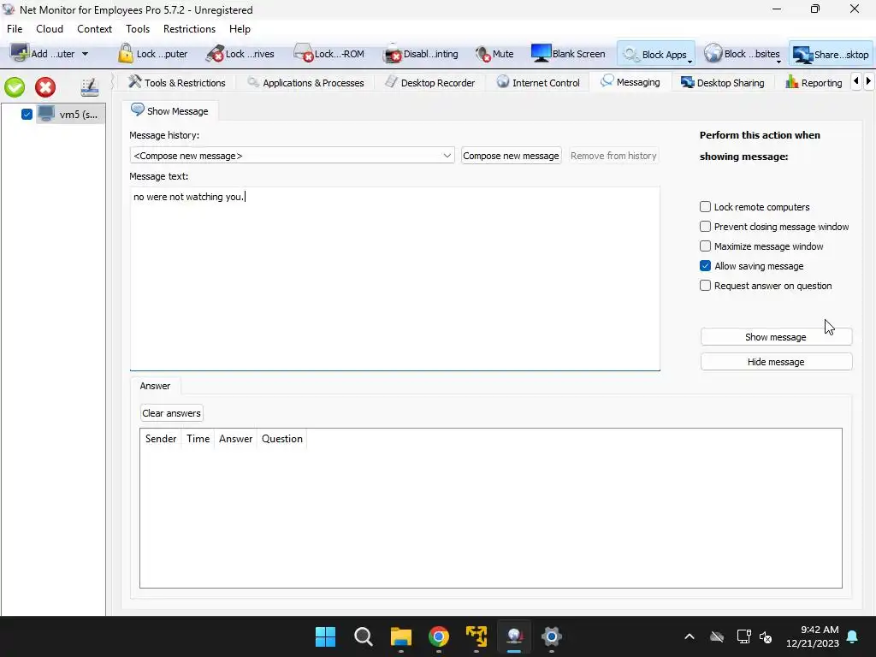This screenshot has height=657, width=876.
Task: Click Net Monitor taskbar icon
Action: tap(514, 636)
